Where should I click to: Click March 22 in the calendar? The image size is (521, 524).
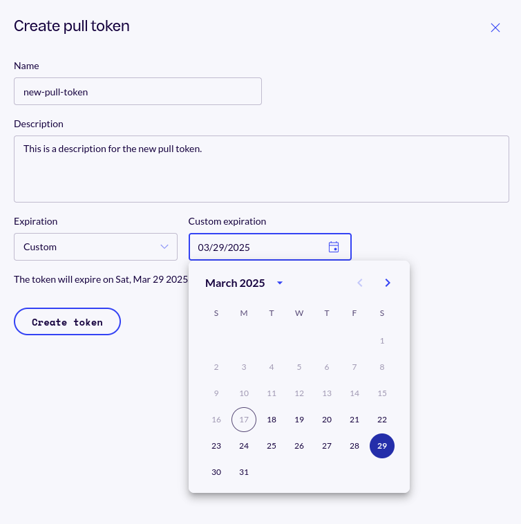(382, 420)
